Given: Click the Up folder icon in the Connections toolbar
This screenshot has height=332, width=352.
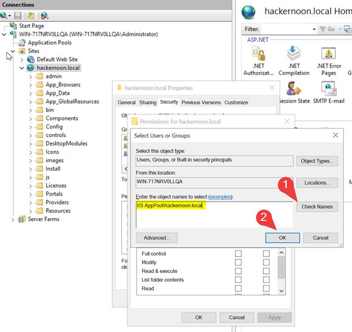Looking at the screenshot, I should coord(31,15).
